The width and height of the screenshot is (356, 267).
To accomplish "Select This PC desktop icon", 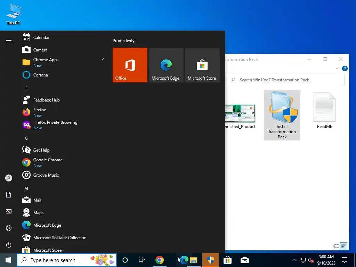I will coord(14,15).
